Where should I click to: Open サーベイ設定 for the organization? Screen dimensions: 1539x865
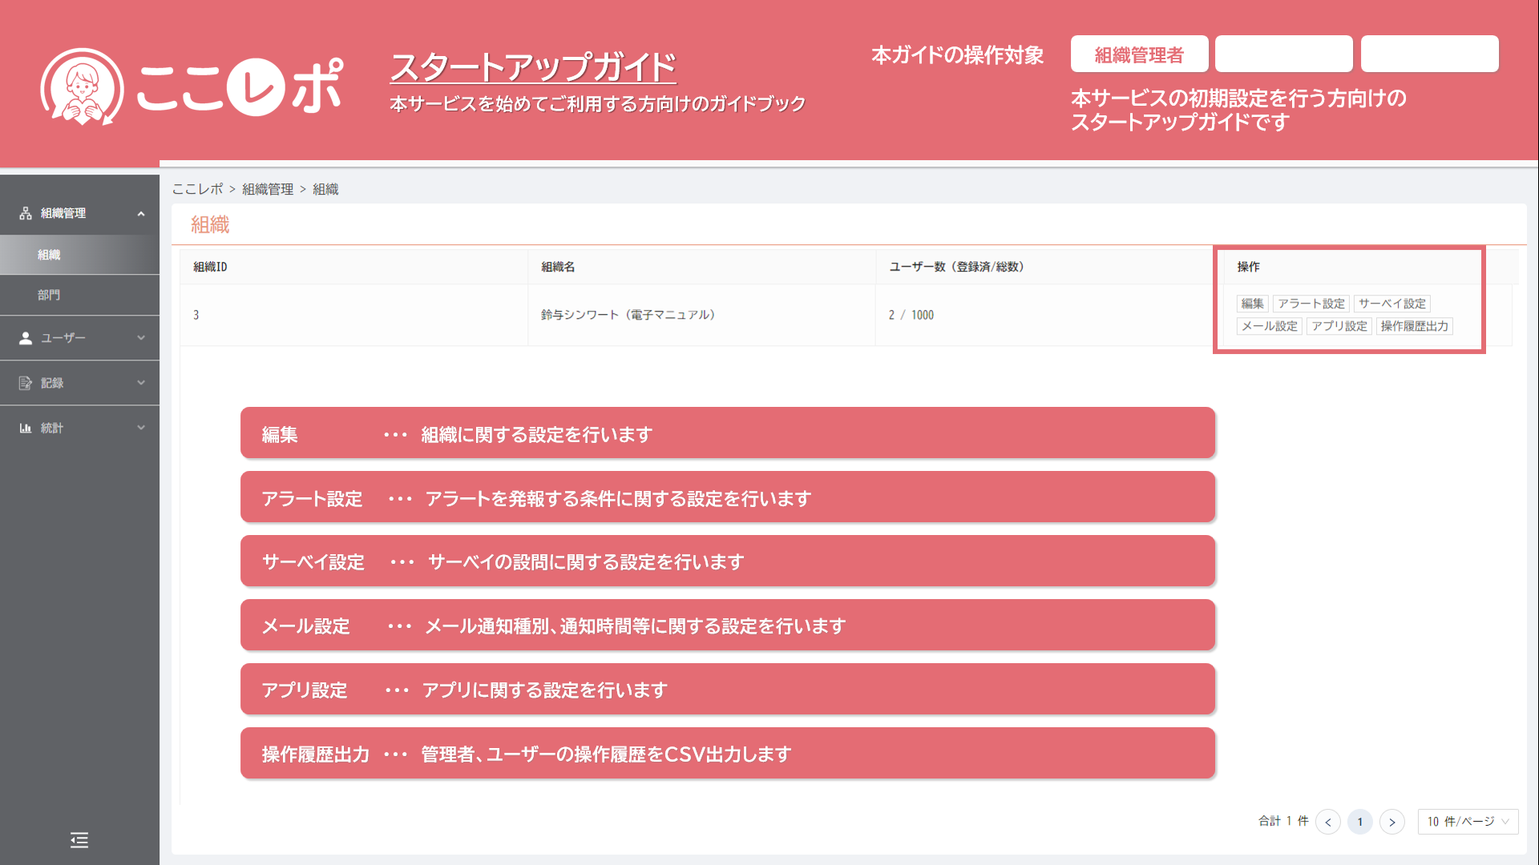[1392, 304]
